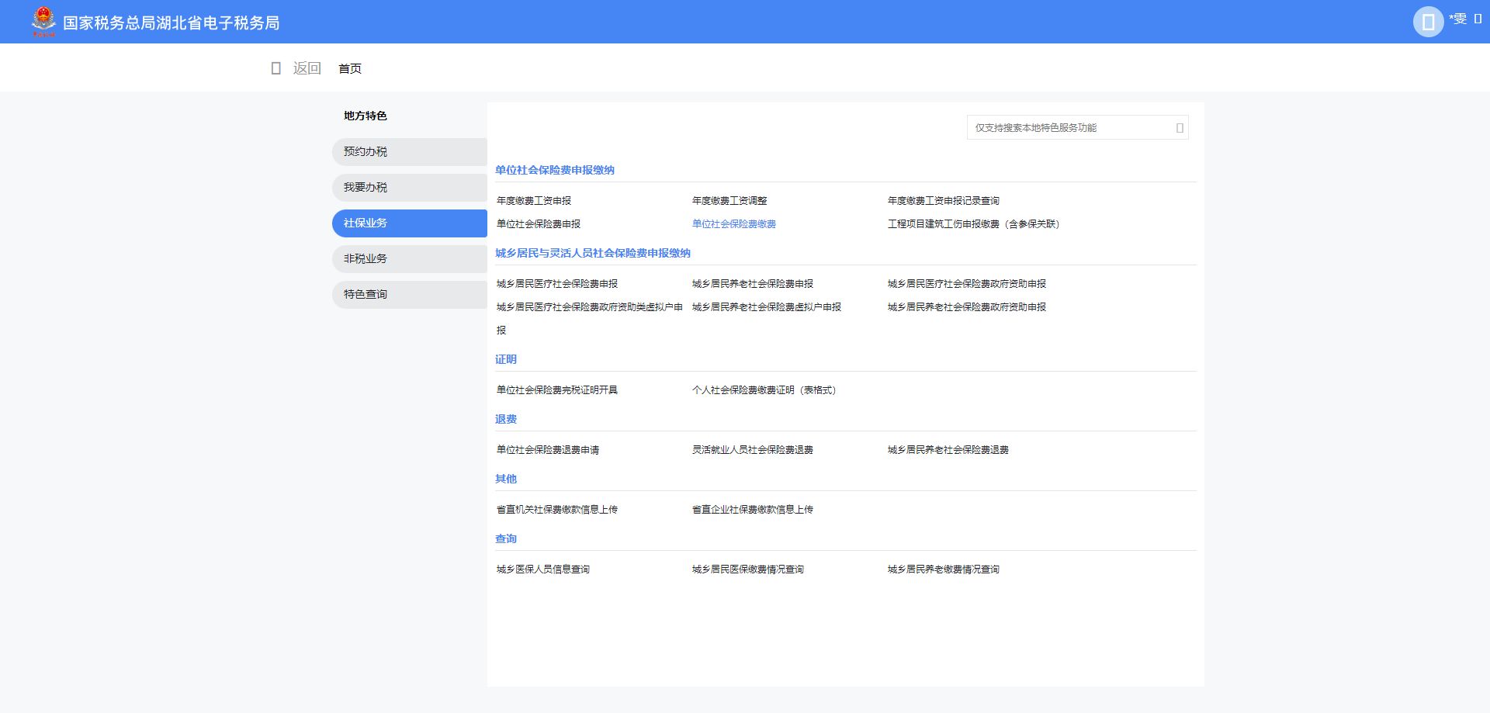Open 省直企业社保费缴款信息上传
Viewport: 1490px width, 713px height.
(x=753, y=510)
